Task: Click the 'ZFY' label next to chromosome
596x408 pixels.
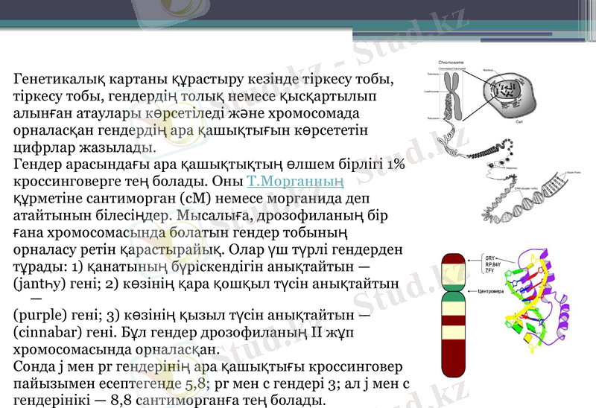Action: pos(489,270)
